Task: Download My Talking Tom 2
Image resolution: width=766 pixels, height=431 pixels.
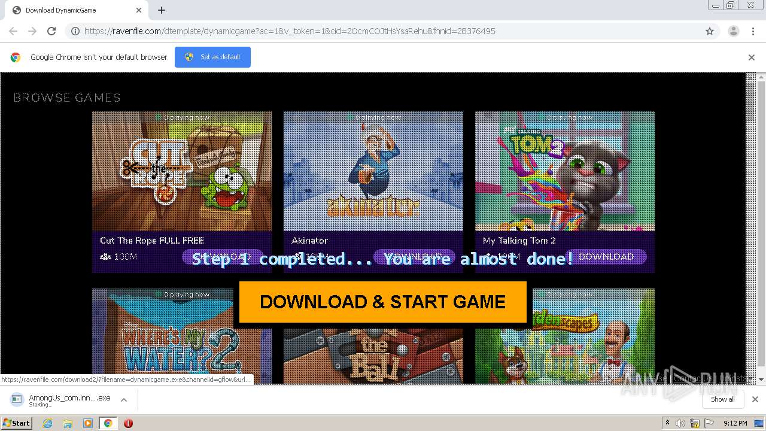Action: click(606, 257)
